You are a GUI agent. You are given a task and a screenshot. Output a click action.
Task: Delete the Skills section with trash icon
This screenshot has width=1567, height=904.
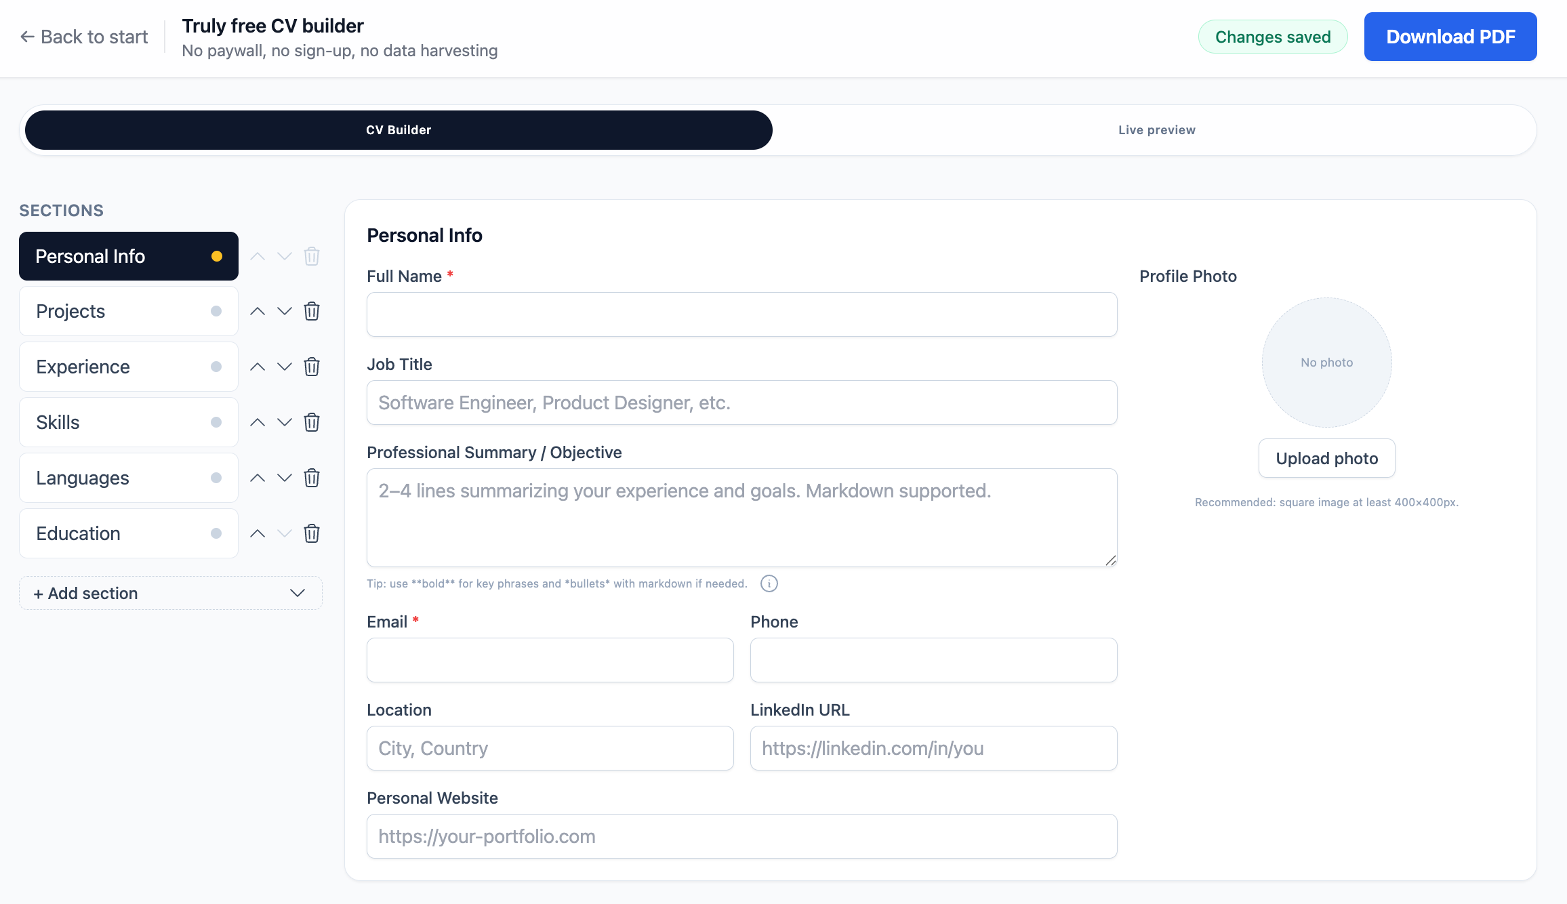(x=312, y=422)
